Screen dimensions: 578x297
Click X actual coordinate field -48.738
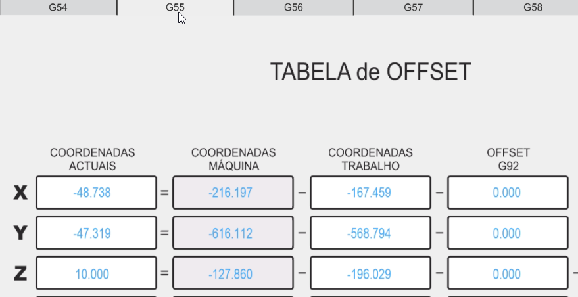click(96, 193)
